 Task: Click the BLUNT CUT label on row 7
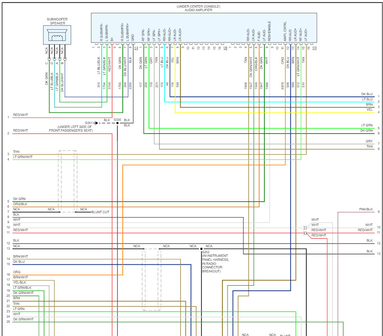tap(100, 212)
